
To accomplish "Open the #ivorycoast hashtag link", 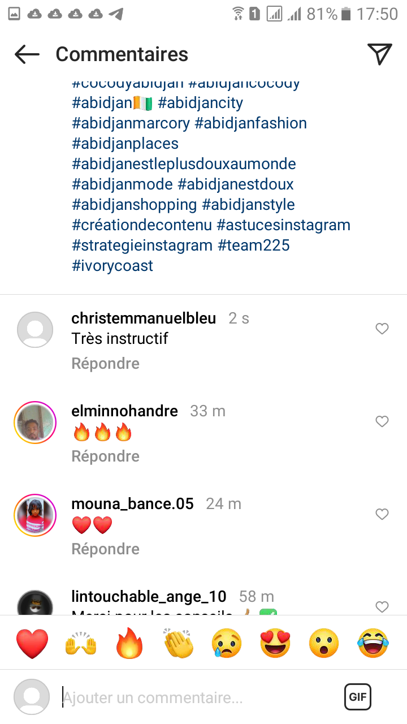I will [112, 266].
